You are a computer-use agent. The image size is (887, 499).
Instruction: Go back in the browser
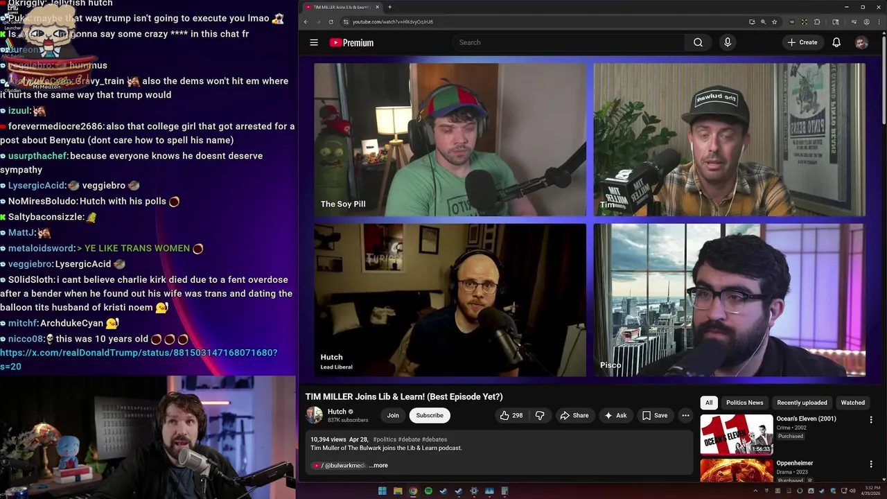point(306,21)
